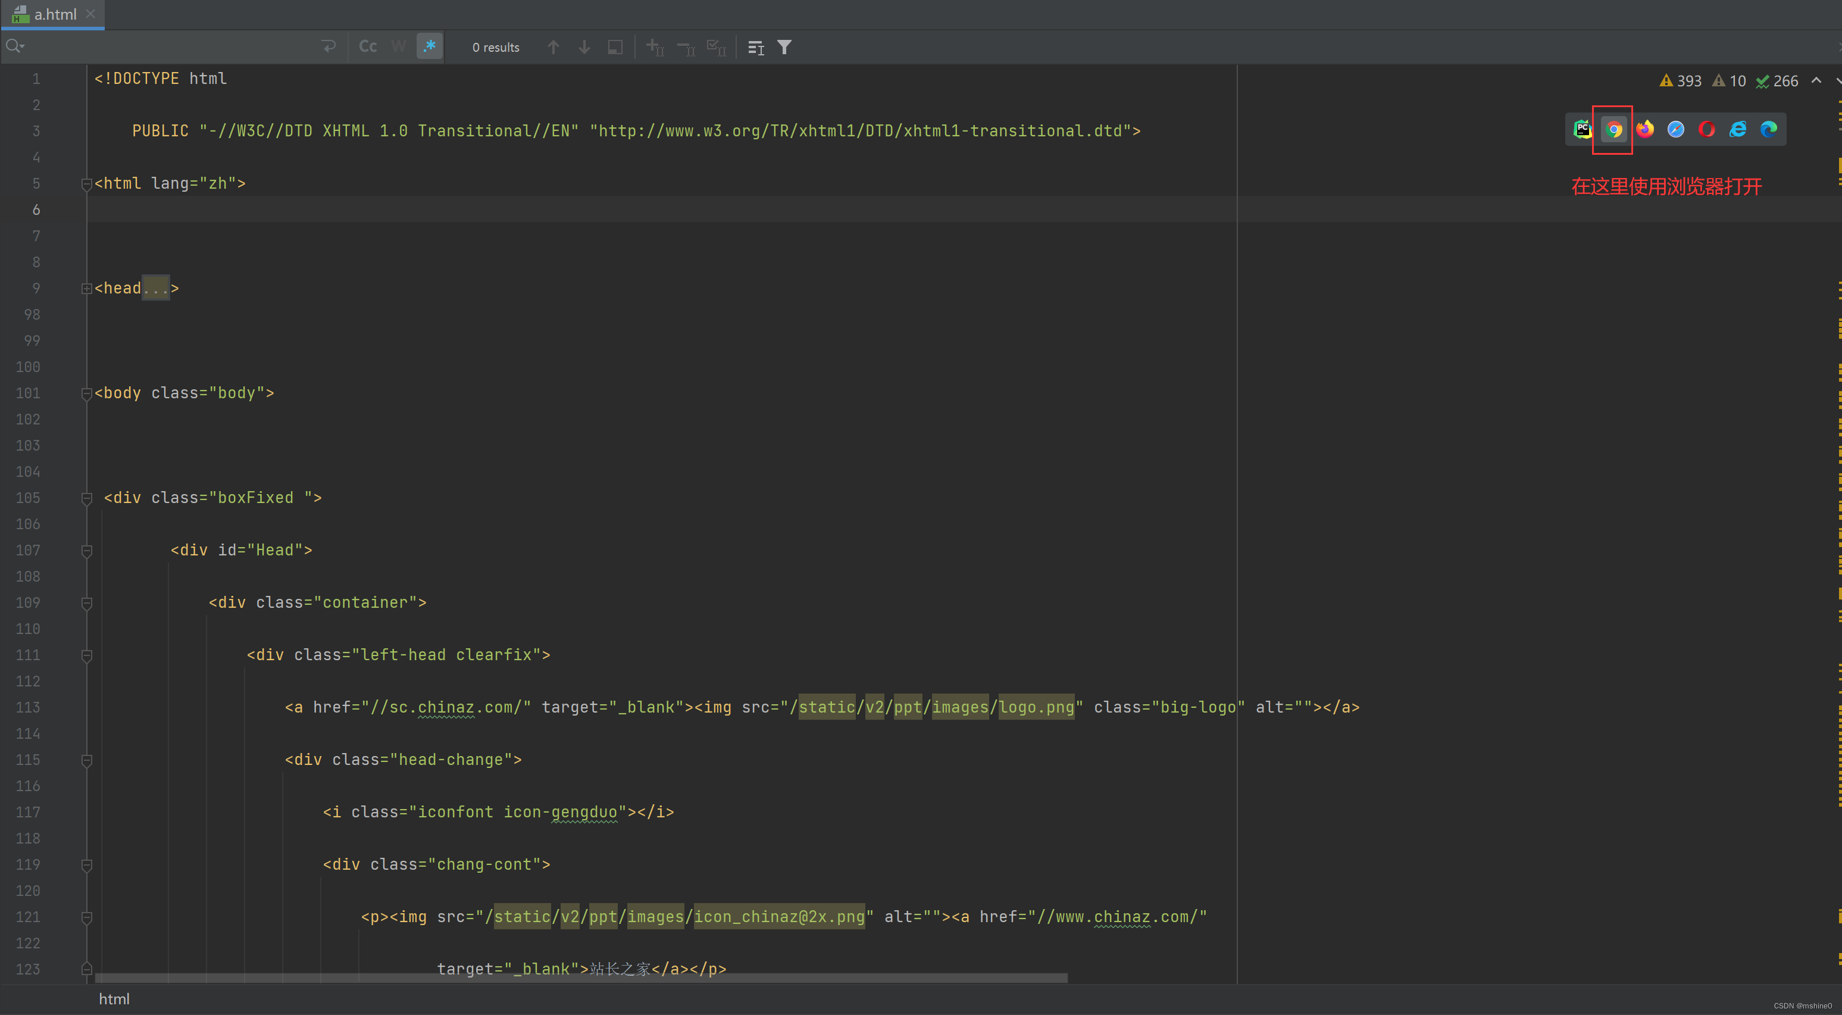Image resolution: width=1842 pixels, height=1015 pixels.
Task: Open page in Opera browser
Action: pos(1706,129)
